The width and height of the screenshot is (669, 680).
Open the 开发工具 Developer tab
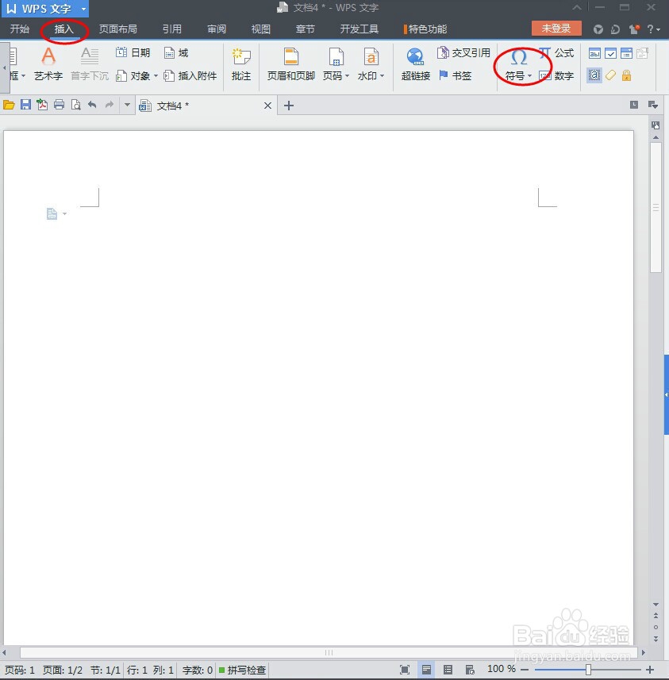click(359, 29)
